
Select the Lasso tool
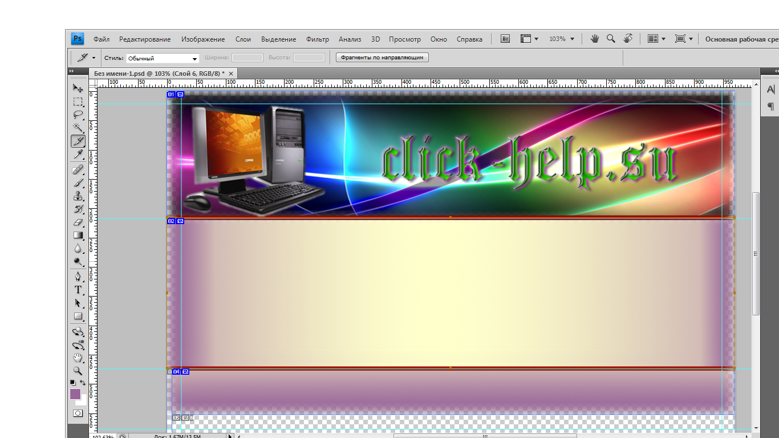tap(78, 115)
